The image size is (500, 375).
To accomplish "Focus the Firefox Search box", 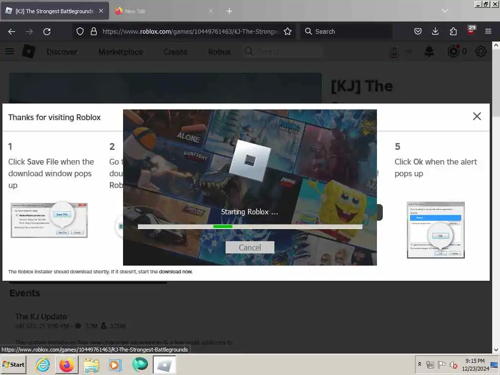I will pyautogui.click(x=346, y=31).
